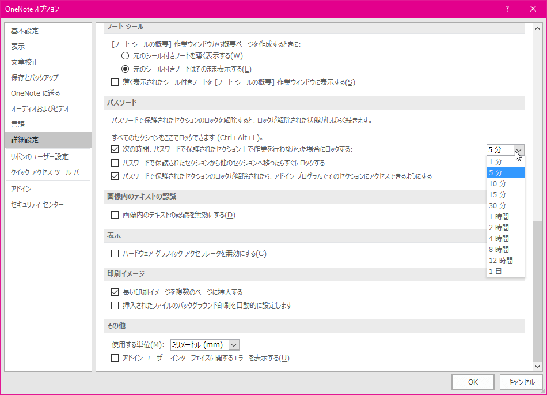Click the キャンセル button
547x395 pixels.
521,382
